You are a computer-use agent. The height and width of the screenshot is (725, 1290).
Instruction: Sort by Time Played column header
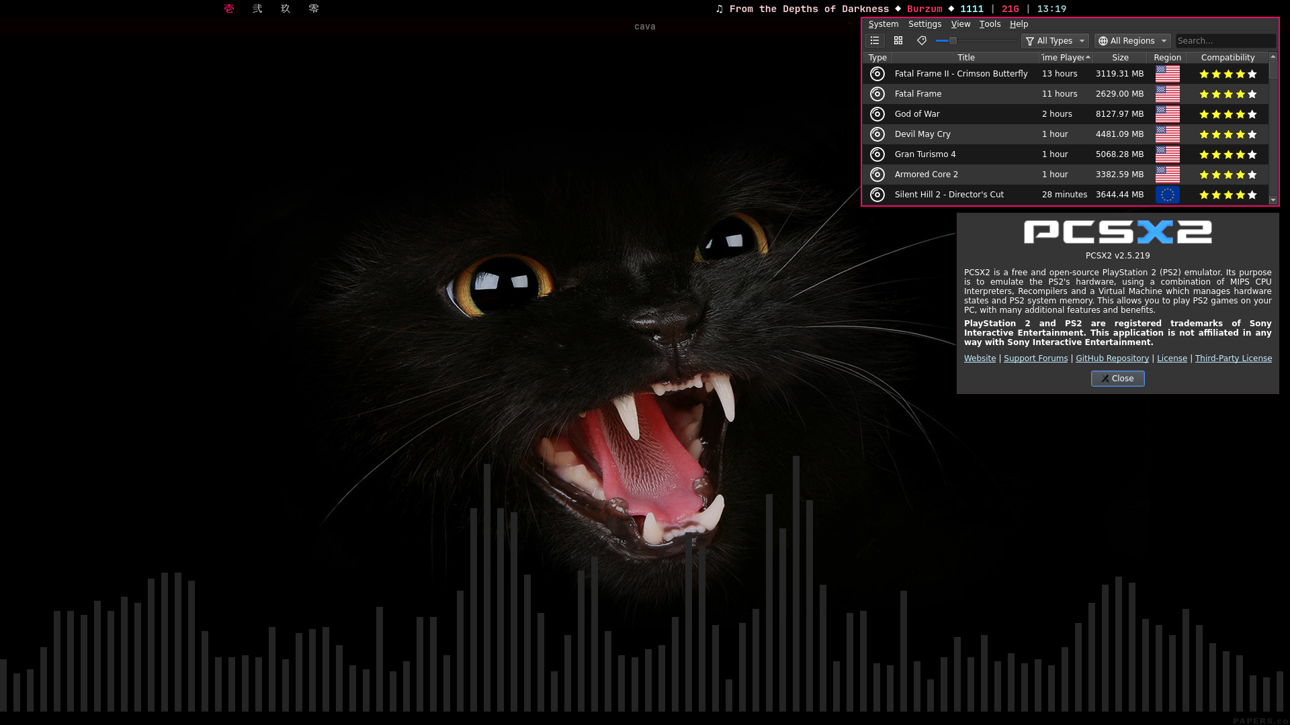point(1065,58)
